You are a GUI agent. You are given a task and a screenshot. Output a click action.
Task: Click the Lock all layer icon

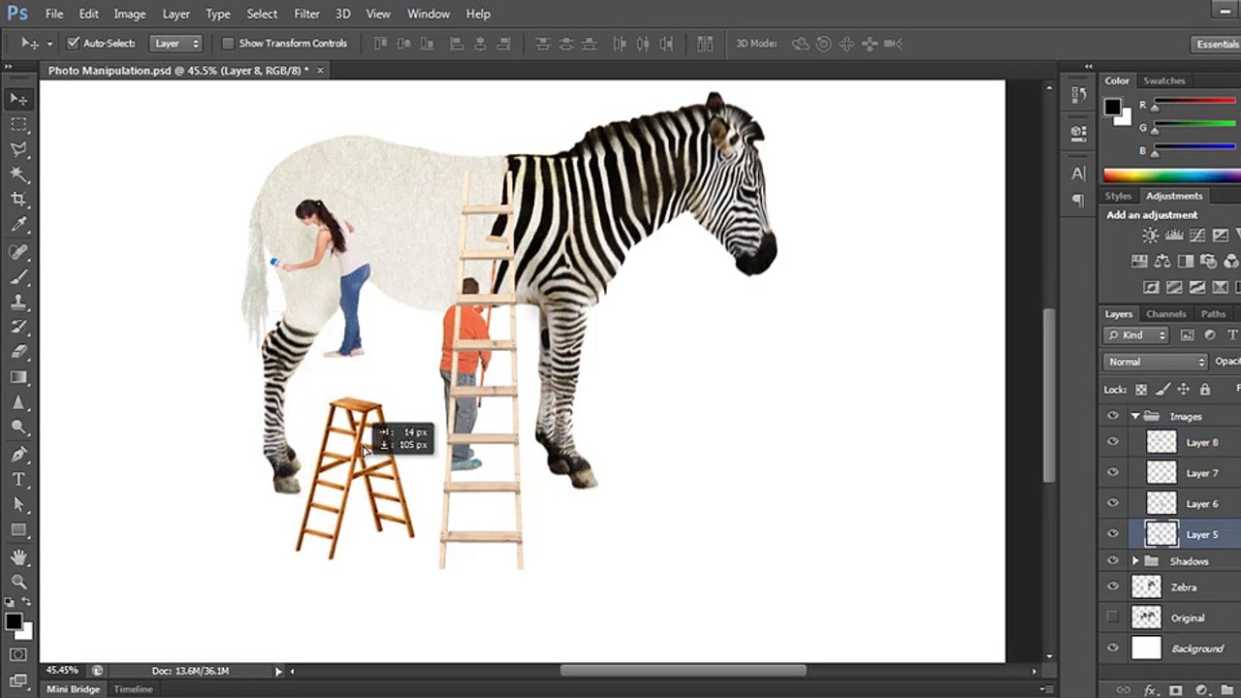pos(1204,390)
